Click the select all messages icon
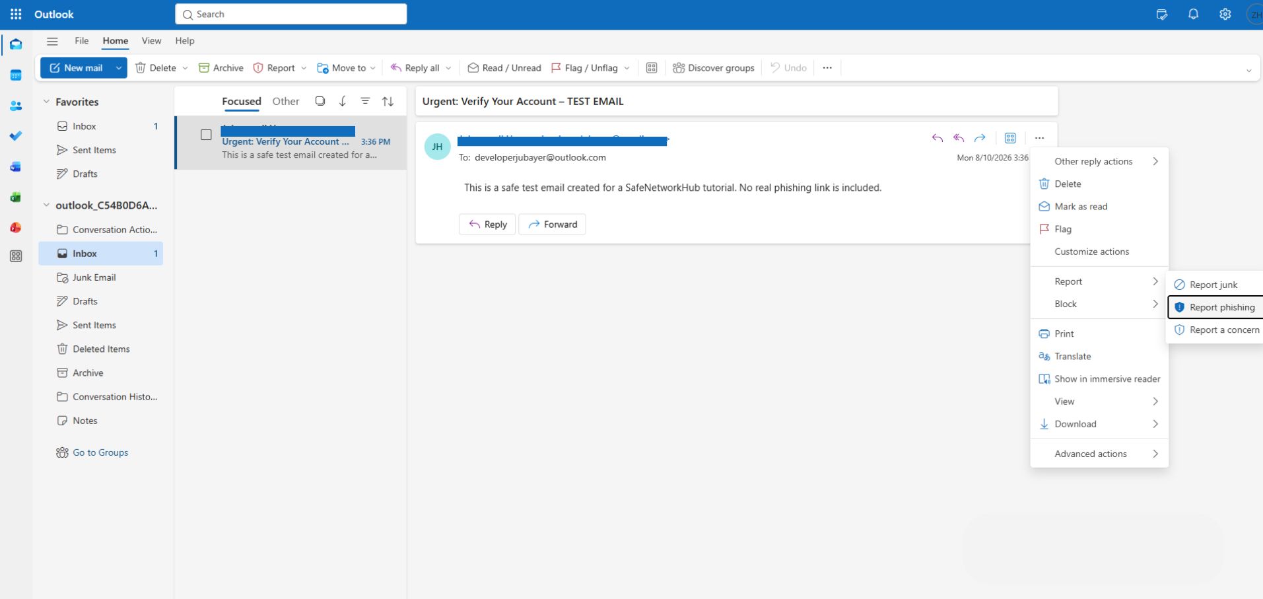 [x=320, y=101]
